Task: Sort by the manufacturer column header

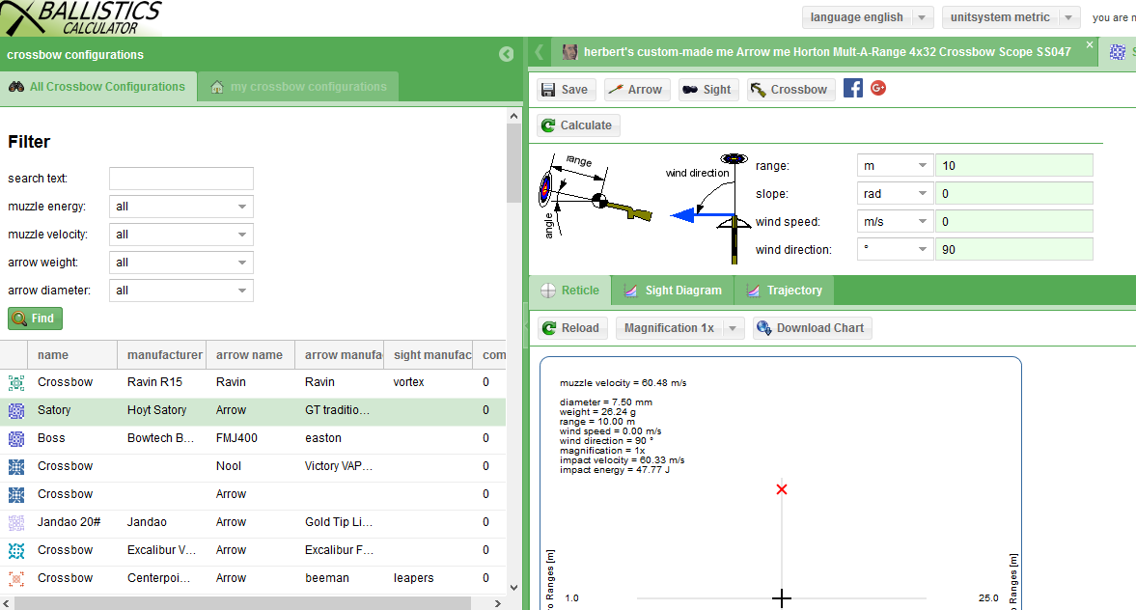Action: tap(161, 355)
